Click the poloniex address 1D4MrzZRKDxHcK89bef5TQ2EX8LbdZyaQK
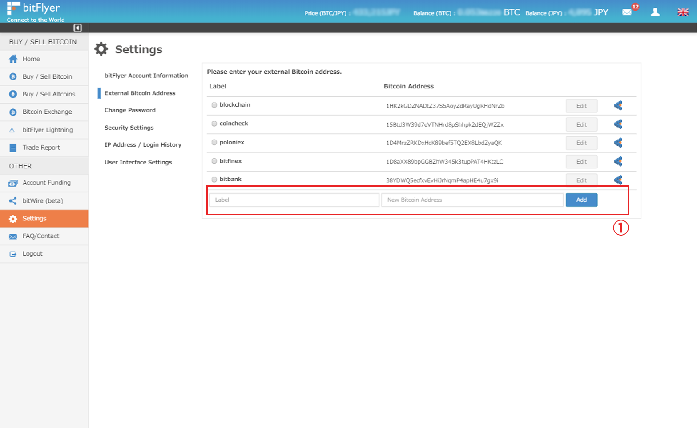This screenshot has width=697, height=428. (444, 143)
